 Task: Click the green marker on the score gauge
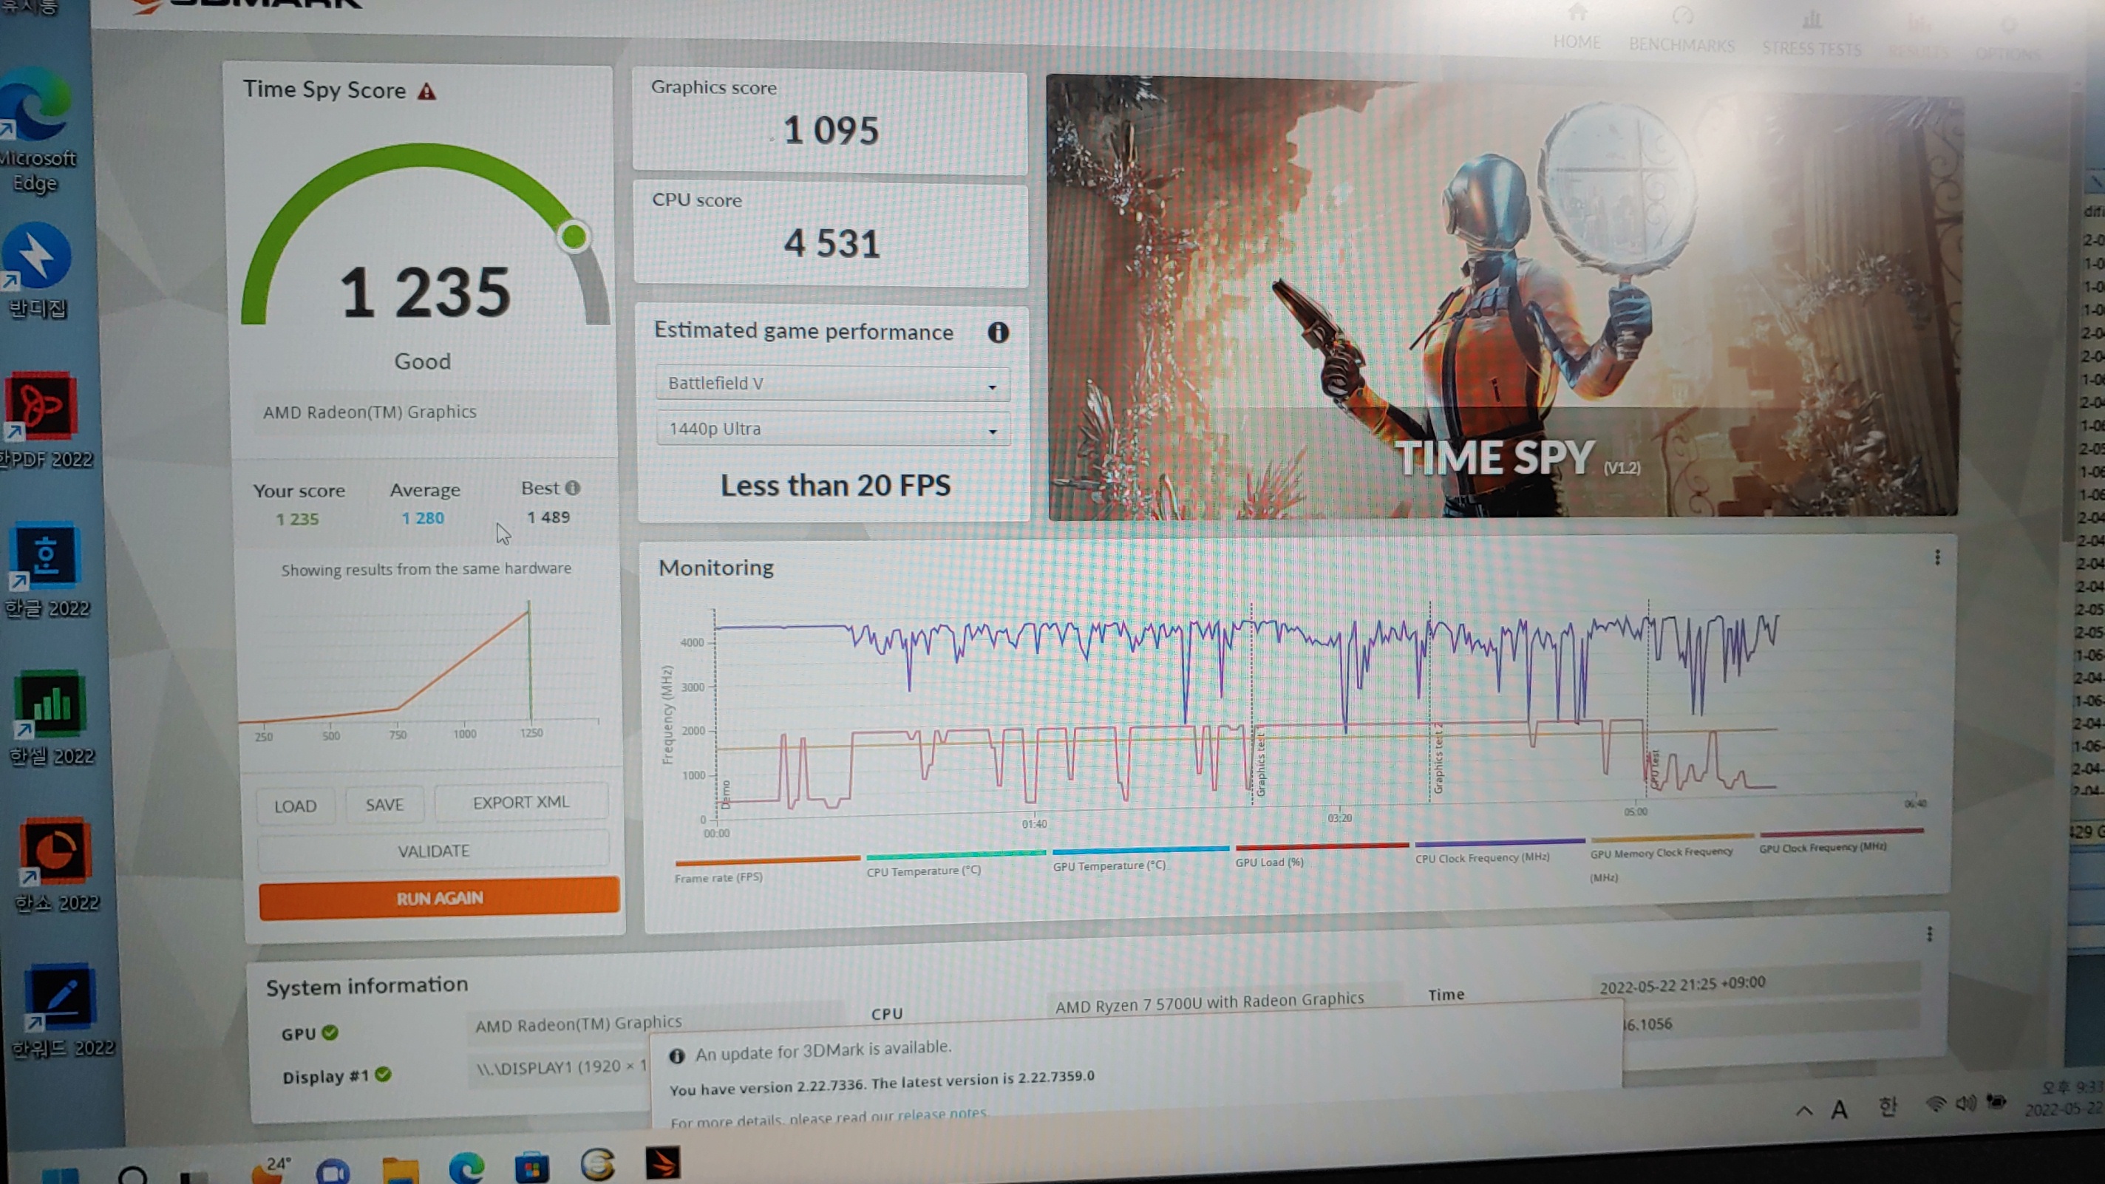[574, 237]
